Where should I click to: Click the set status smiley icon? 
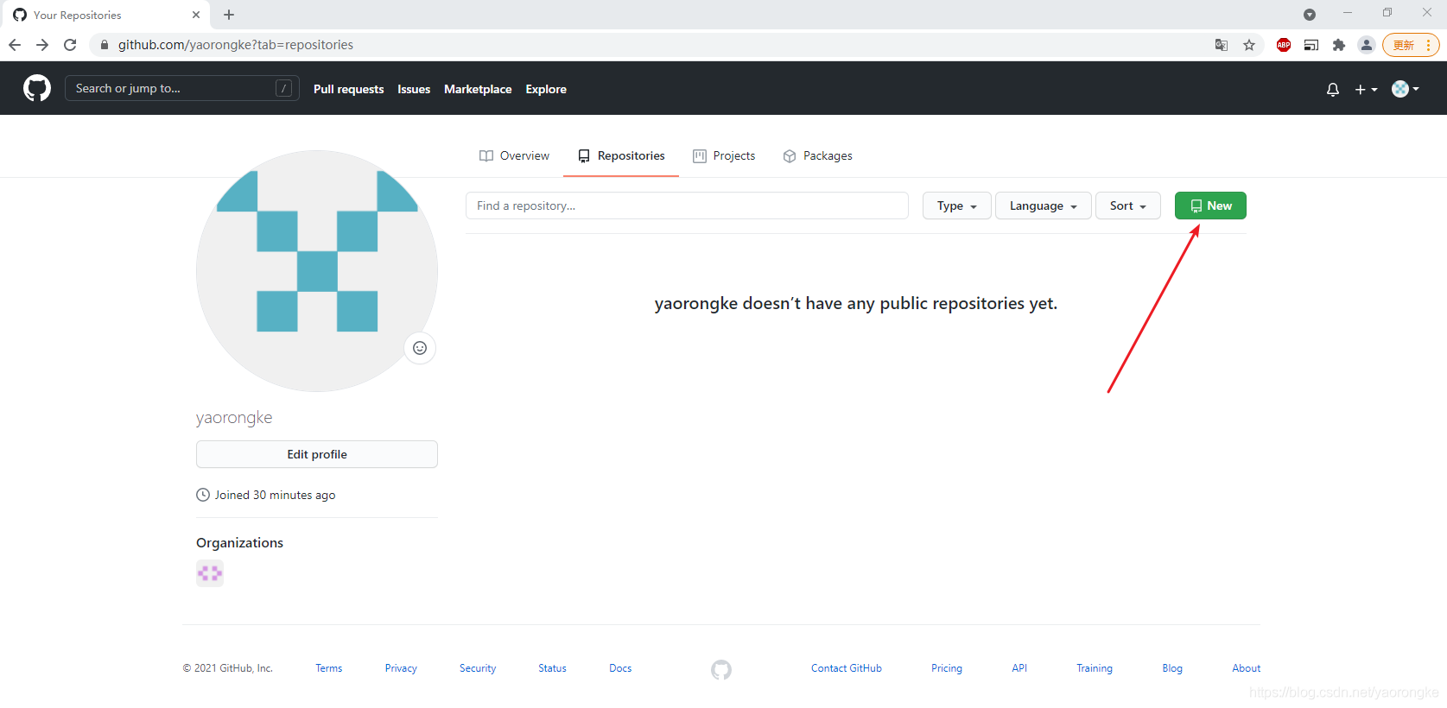[420, 348]
